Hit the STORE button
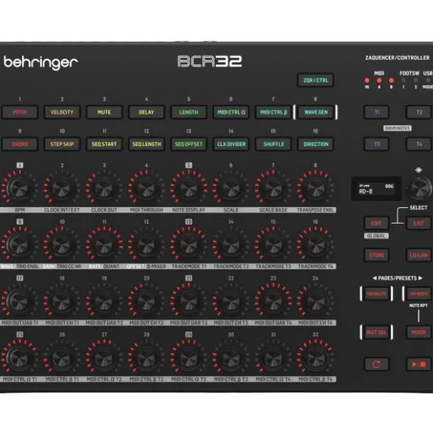Screen dimensions: 433x434 [376, 256]
